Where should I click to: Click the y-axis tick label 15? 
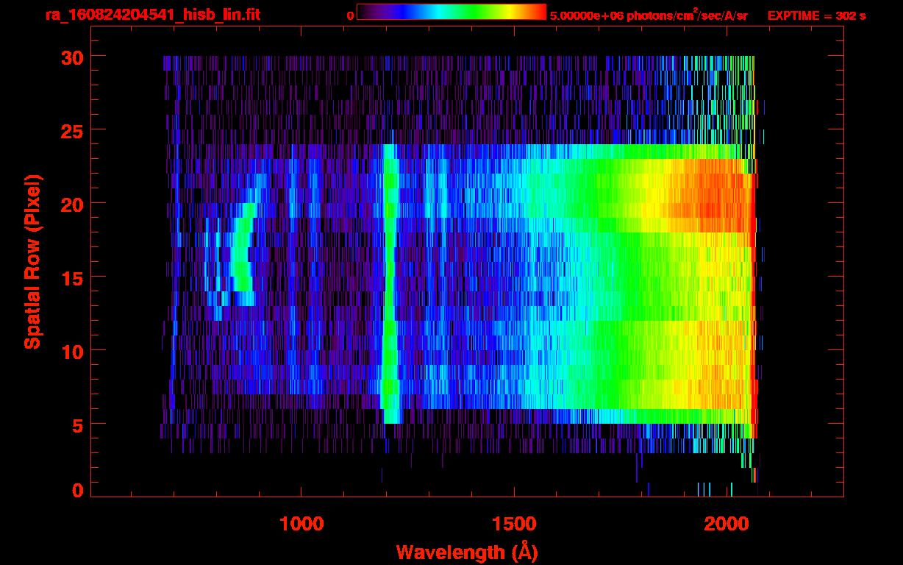71,277
